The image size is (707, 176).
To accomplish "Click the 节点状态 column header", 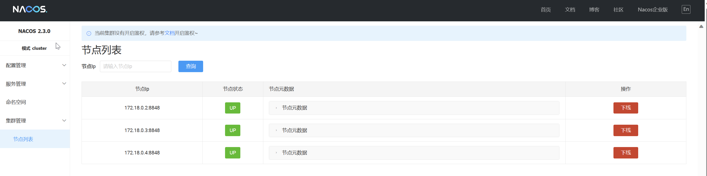I will 233,89.
